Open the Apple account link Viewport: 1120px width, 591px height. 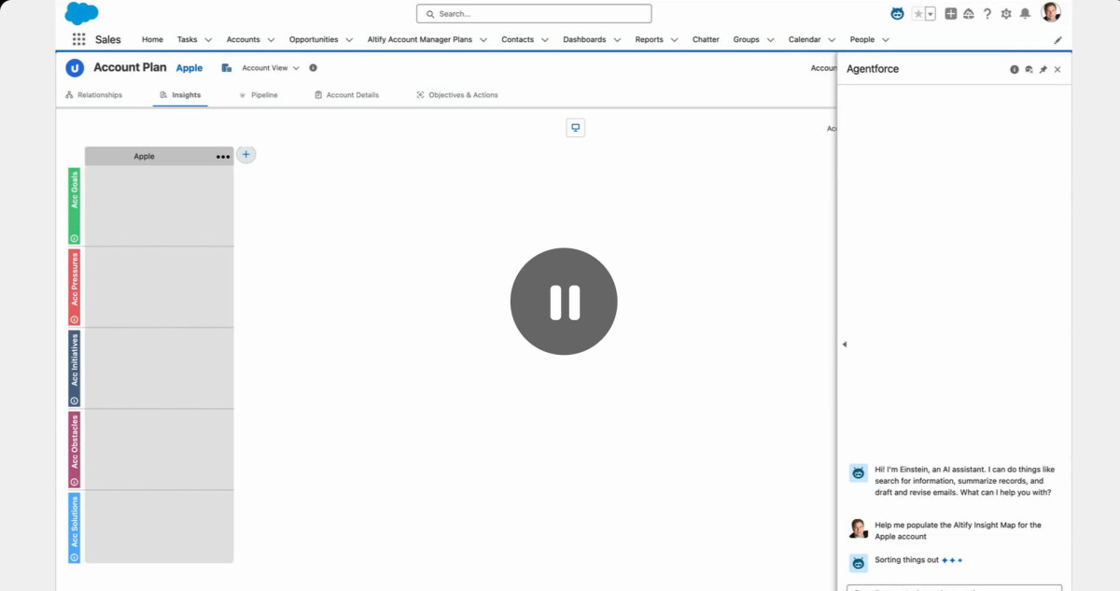[x=189, y=68]
